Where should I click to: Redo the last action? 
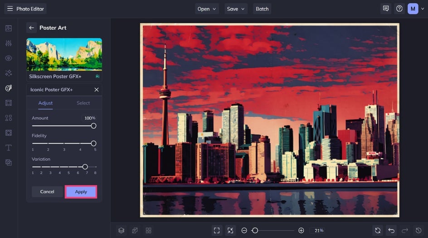coord(405,230)
